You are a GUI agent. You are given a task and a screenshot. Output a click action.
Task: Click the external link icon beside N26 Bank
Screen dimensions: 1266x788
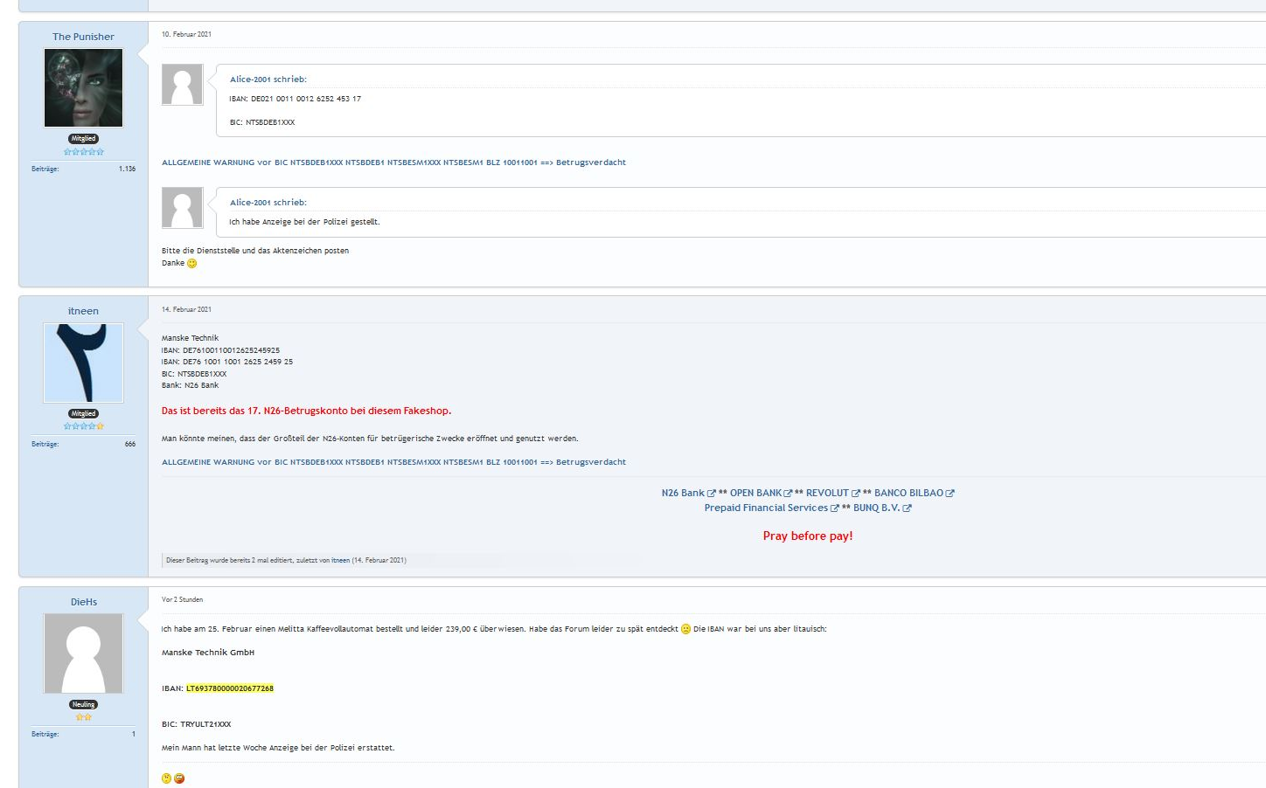710,493
